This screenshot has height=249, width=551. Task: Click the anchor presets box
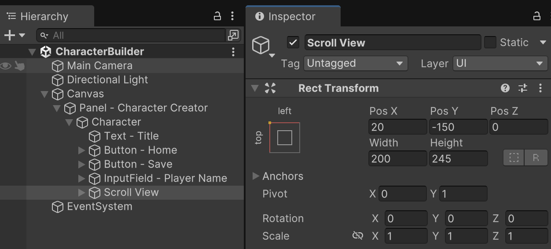[285, 138]
